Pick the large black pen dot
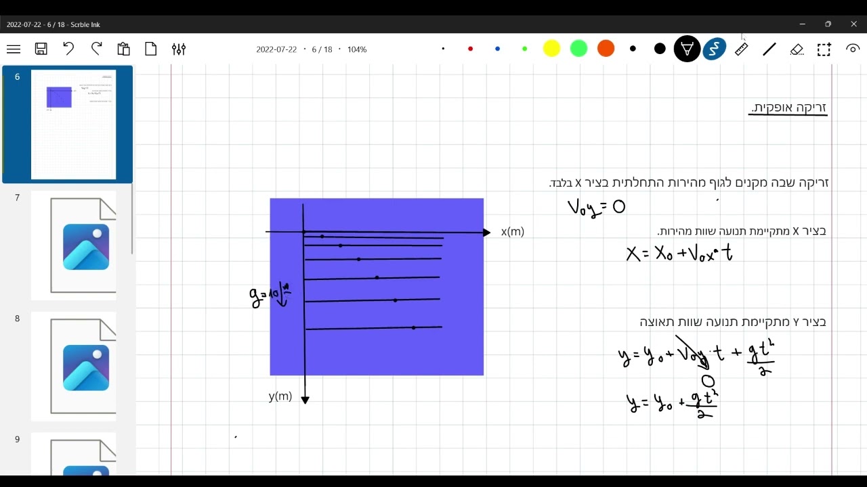 coord(660,49)
